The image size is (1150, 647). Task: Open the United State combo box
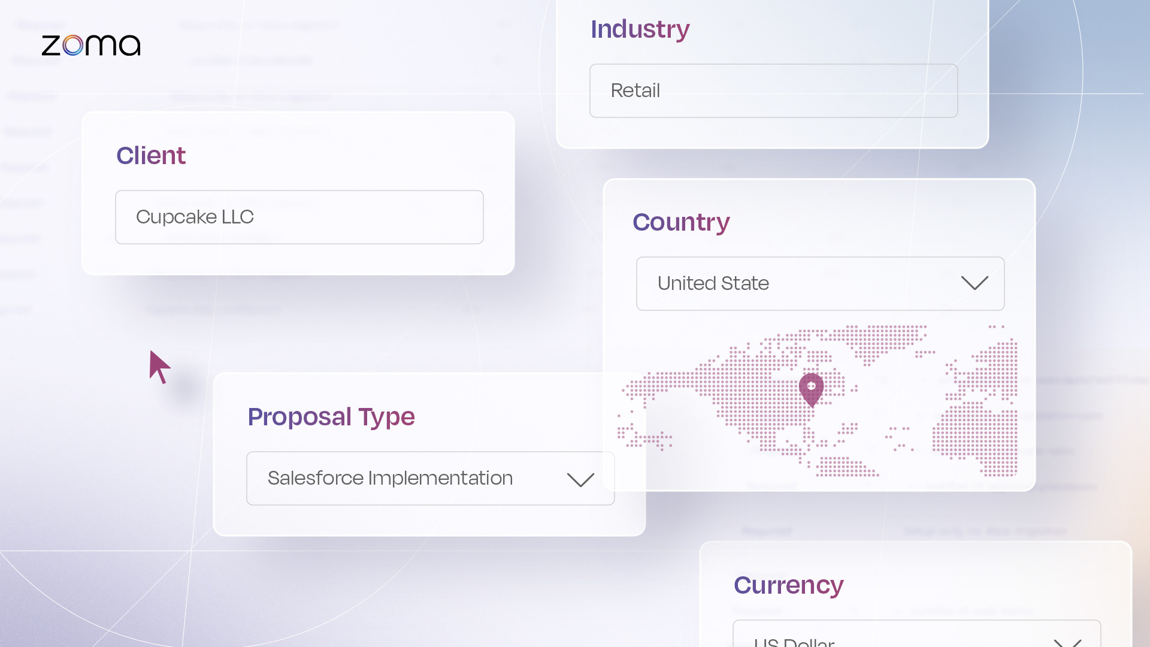click(x=821, y=283)
